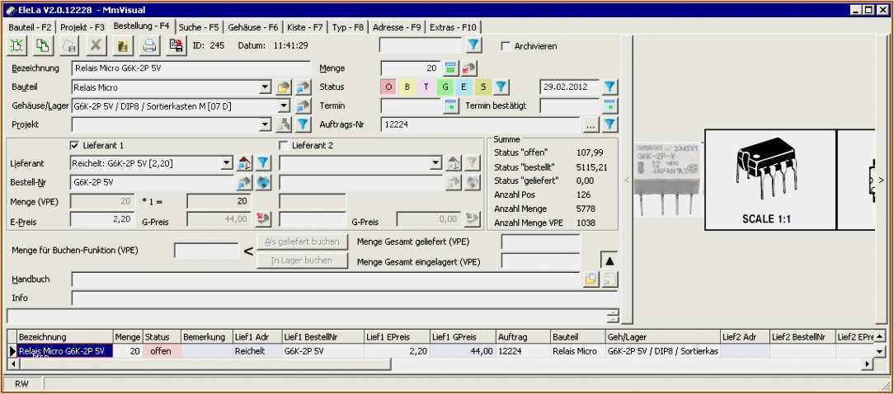The image size is (894, 394).
Task: Switch to the Projekt - F3 tab
Action: (82, 27)
